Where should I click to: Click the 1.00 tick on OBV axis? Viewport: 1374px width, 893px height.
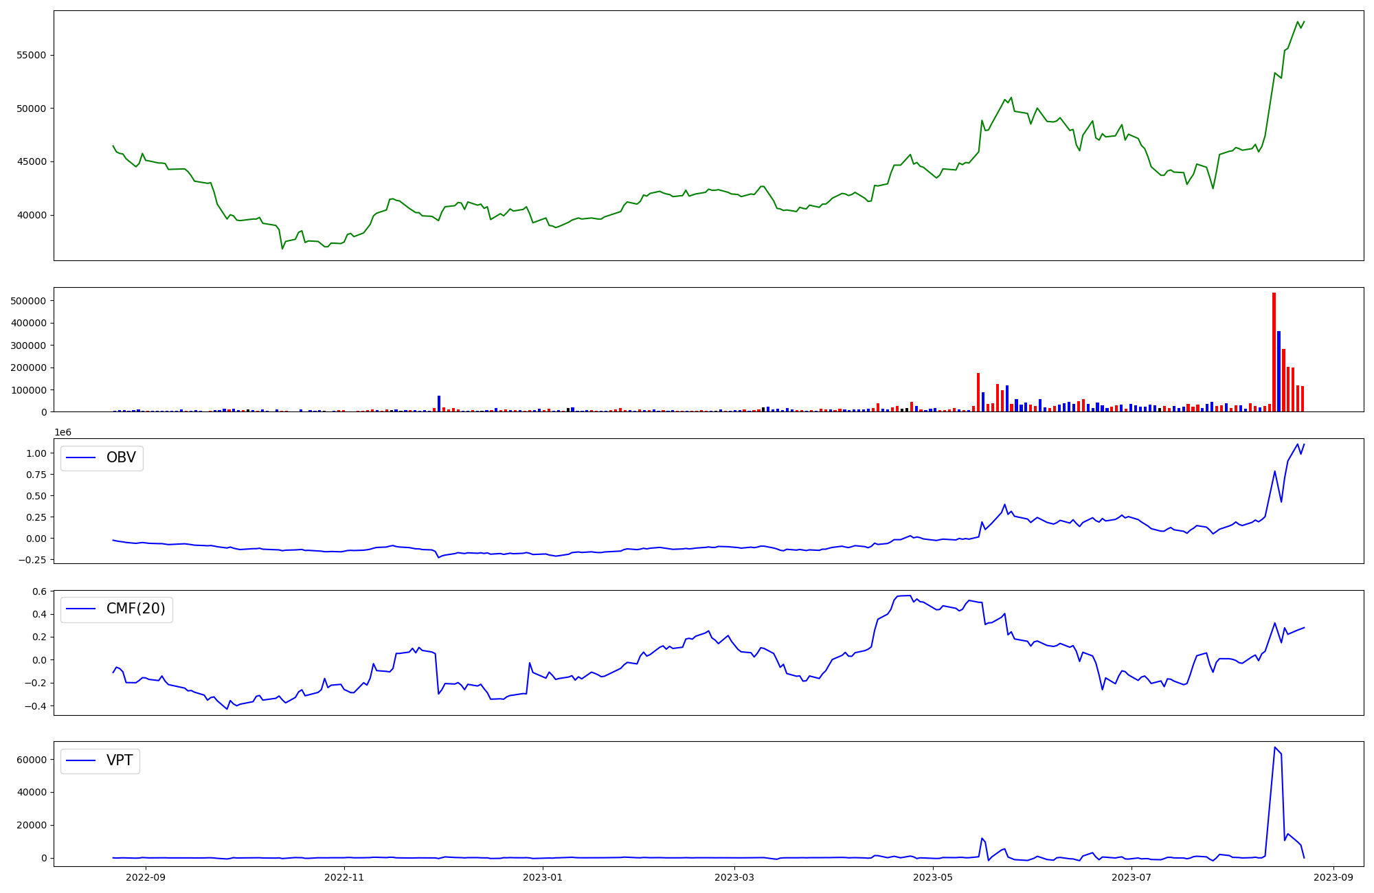pos(36,453)
